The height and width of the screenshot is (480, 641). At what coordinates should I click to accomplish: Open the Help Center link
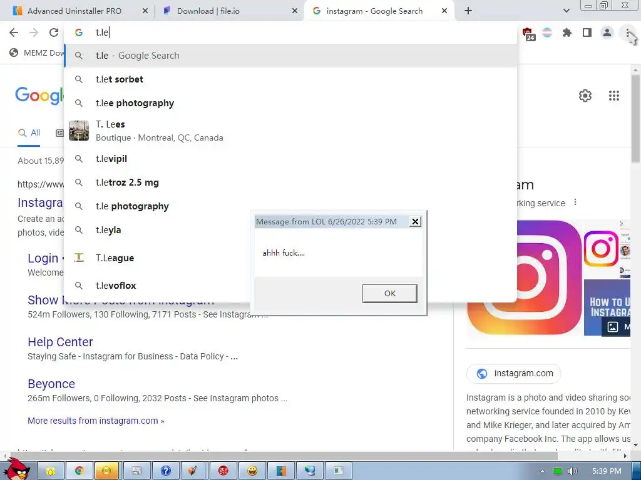60,342
